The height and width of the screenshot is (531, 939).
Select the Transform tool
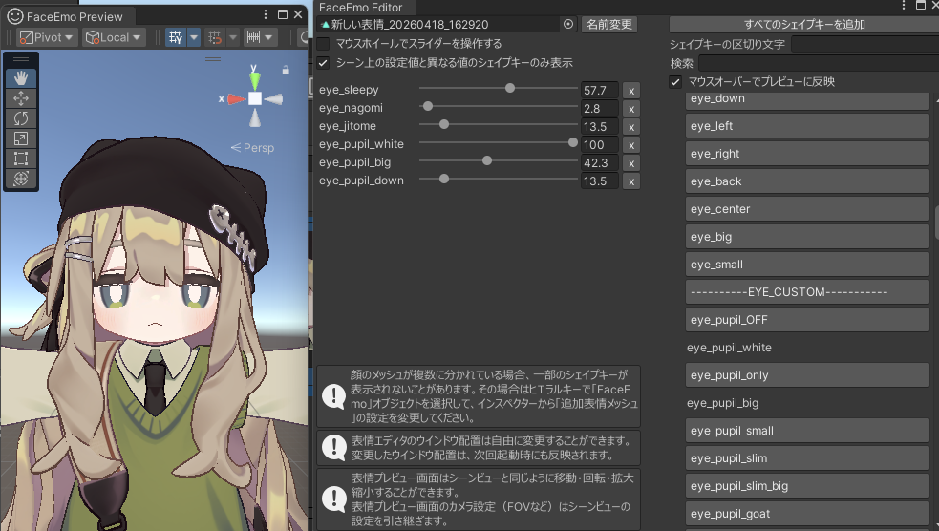[21, 179]
